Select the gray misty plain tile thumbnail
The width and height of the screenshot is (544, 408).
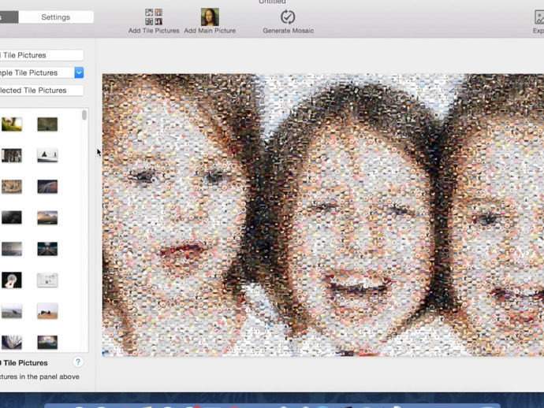(x=12, y=311)
